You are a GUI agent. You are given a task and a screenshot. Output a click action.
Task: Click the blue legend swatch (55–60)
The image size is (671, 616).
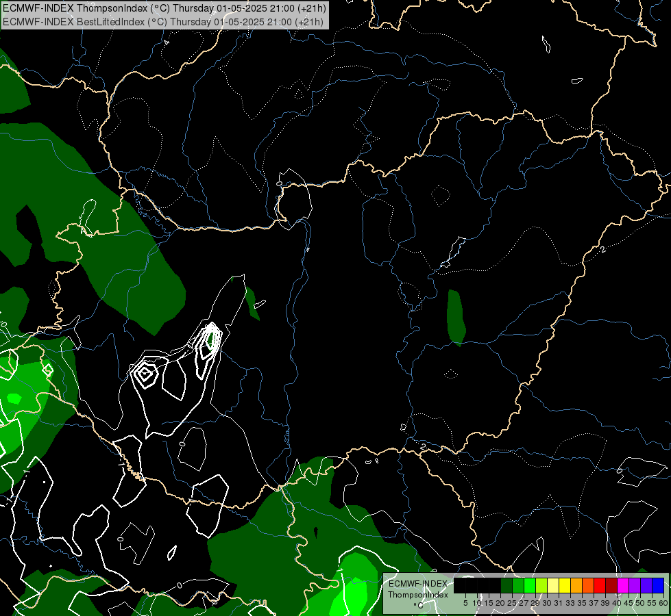(658, 585)
